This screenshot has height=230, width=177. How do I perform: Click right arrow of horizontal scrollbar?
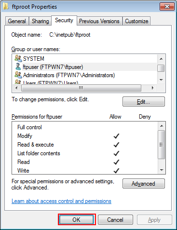coord(152,88)
